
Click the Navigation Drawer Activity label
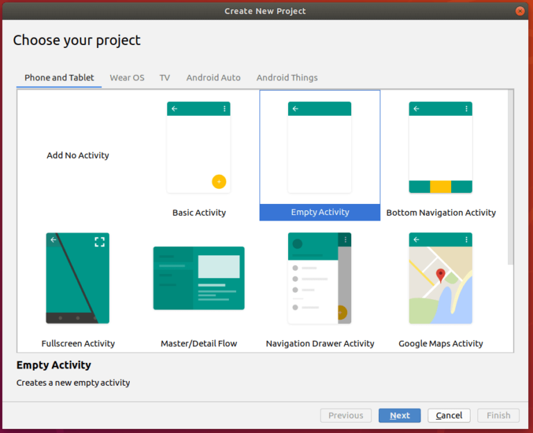coord(320,343)
